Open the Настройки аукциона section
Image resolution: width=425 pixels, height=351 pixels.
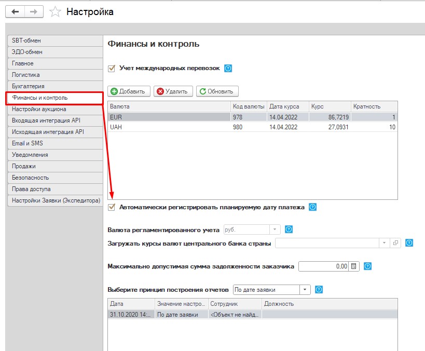click(56, 109)
